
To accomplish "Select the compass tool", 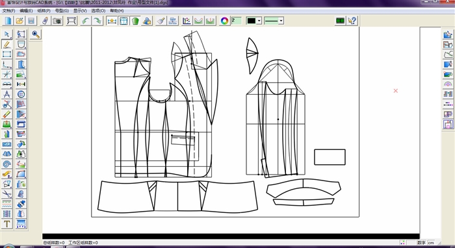I will 7,94.
